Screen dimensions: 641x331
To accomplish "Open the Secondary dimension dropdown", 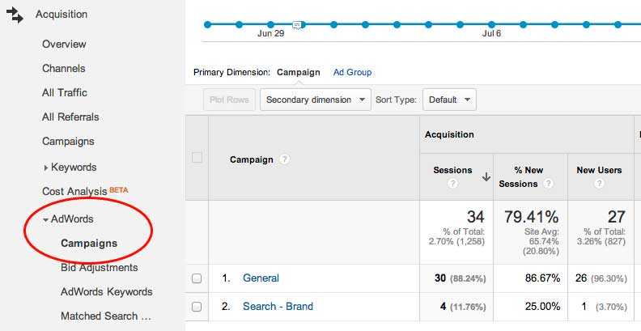I will coord(315,100).
